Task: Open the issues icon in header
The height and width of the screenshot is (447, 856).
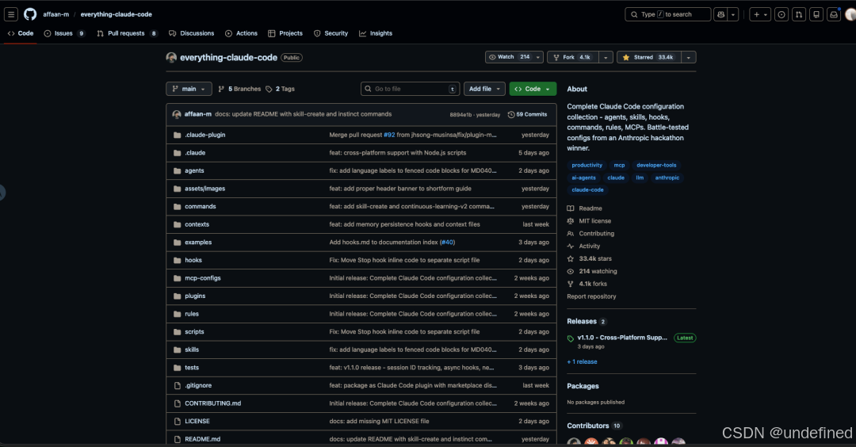Action: [781, 14]
